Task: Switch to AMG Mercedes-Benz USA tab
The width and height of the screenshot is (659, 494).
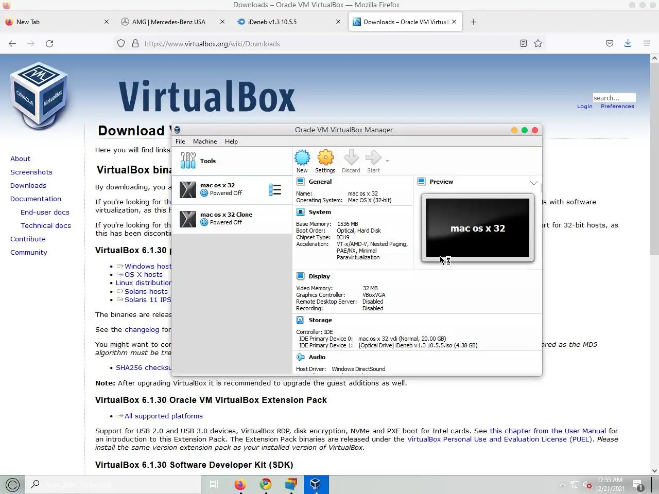Action: 173,22
